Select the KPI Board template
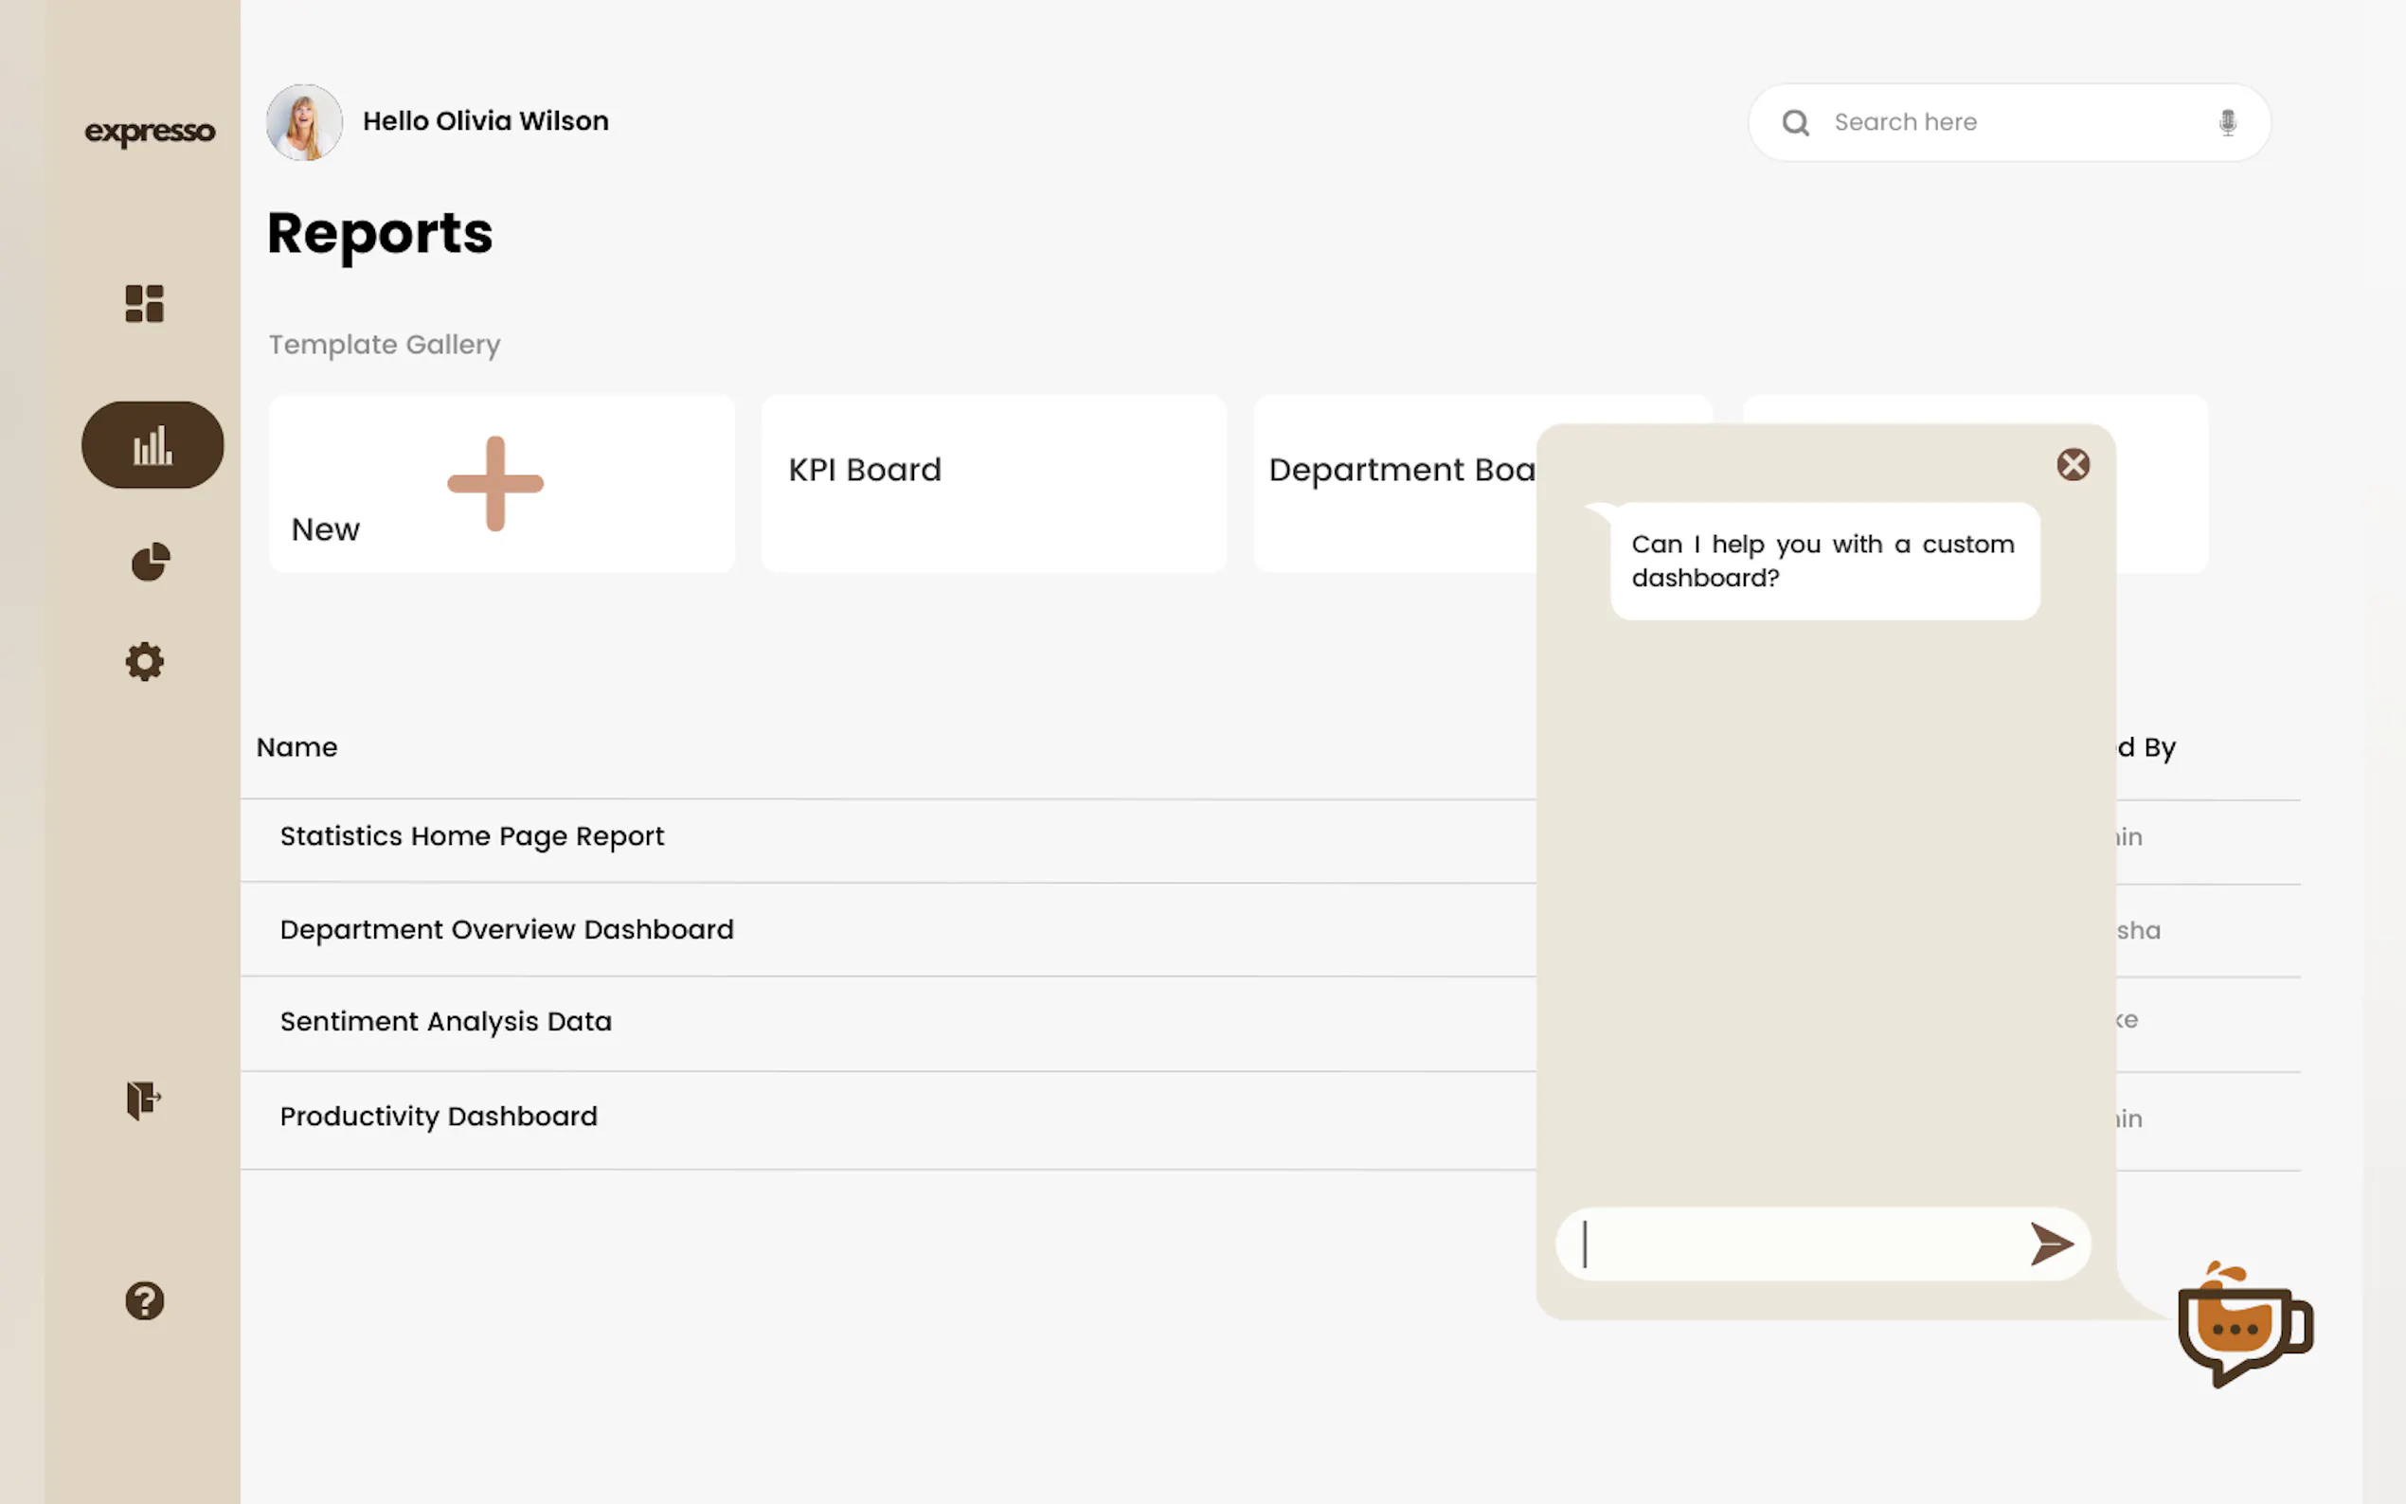 993,483
